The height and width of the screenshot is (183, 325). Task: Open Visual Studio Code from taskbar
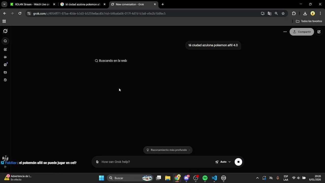click(214, 178)
